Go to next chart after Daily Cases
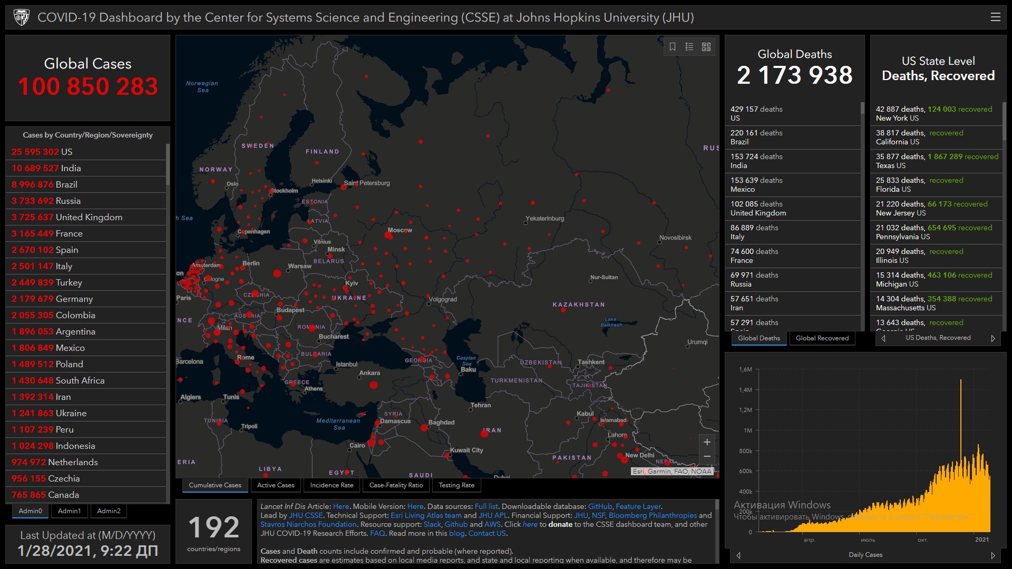This screenshot has width=1012, height=569. point(992,555)
